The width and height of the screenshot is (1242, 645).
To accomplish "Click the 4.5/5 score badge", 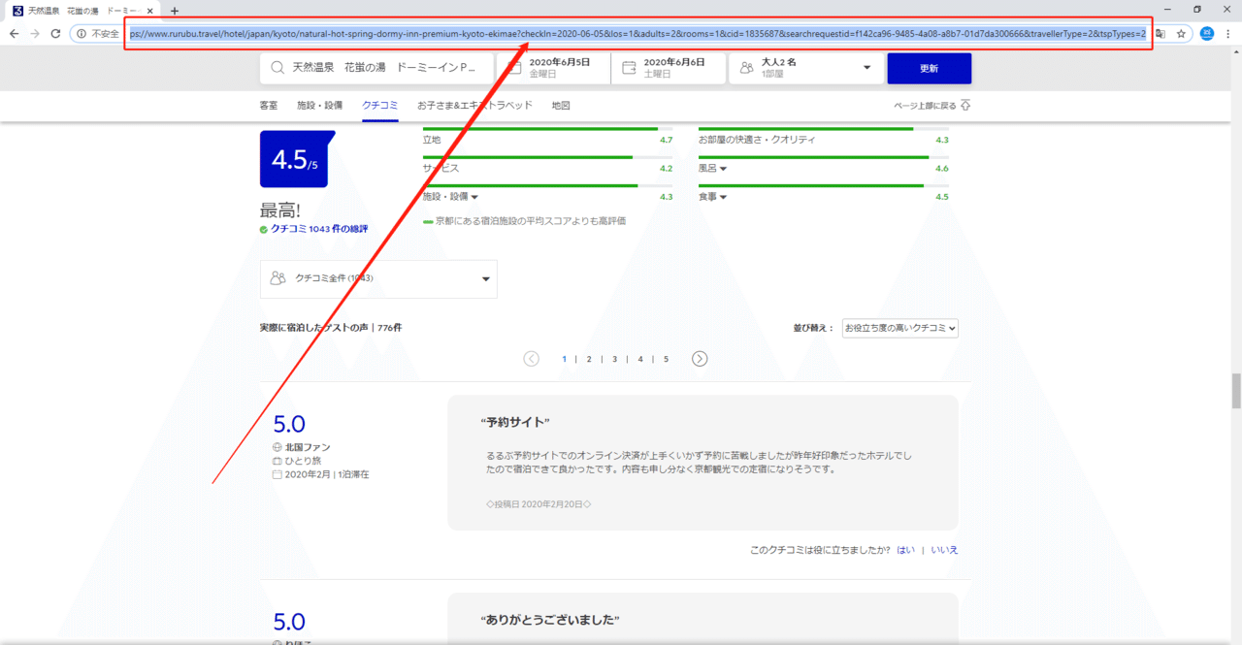I will 295,159.
